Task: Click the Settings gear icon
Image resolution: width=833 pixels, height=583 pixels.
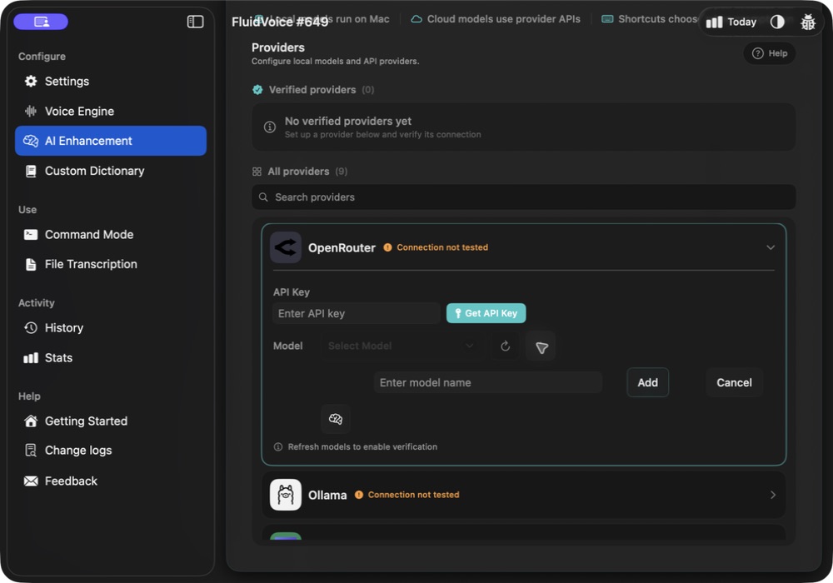Action: coord(31,82)
